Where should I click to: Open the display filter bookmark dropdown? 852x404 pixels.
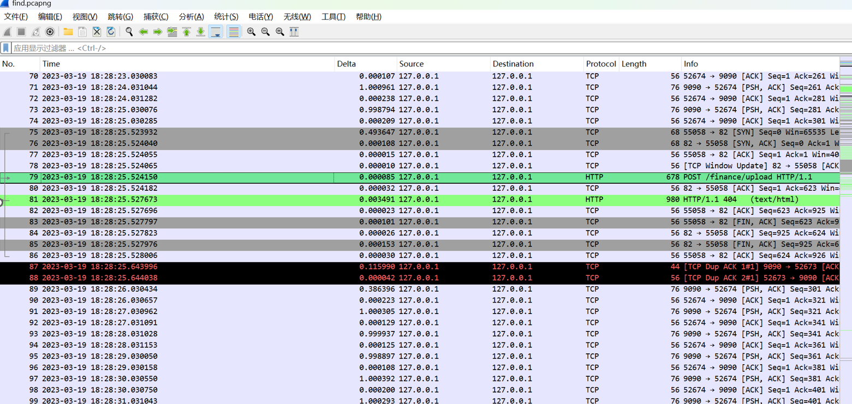(x=6, y=48)
